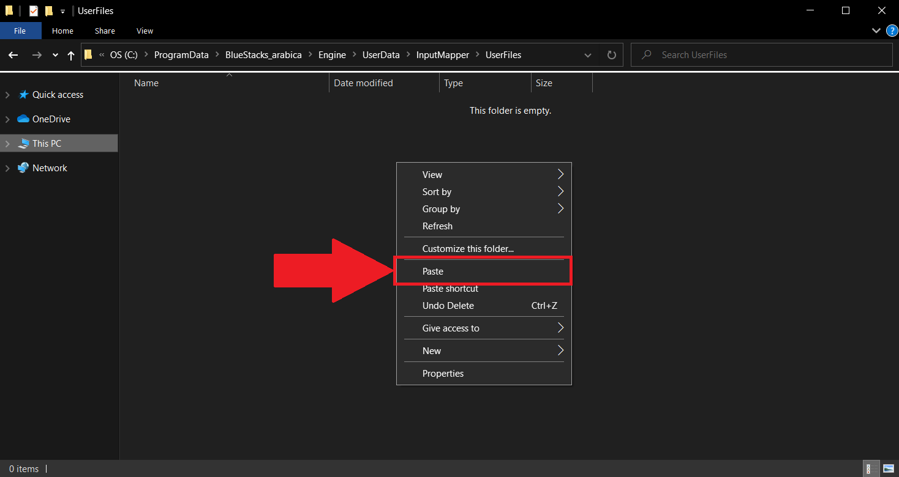
Task: Open address bar history dropdown
Action: pos(588,55)
